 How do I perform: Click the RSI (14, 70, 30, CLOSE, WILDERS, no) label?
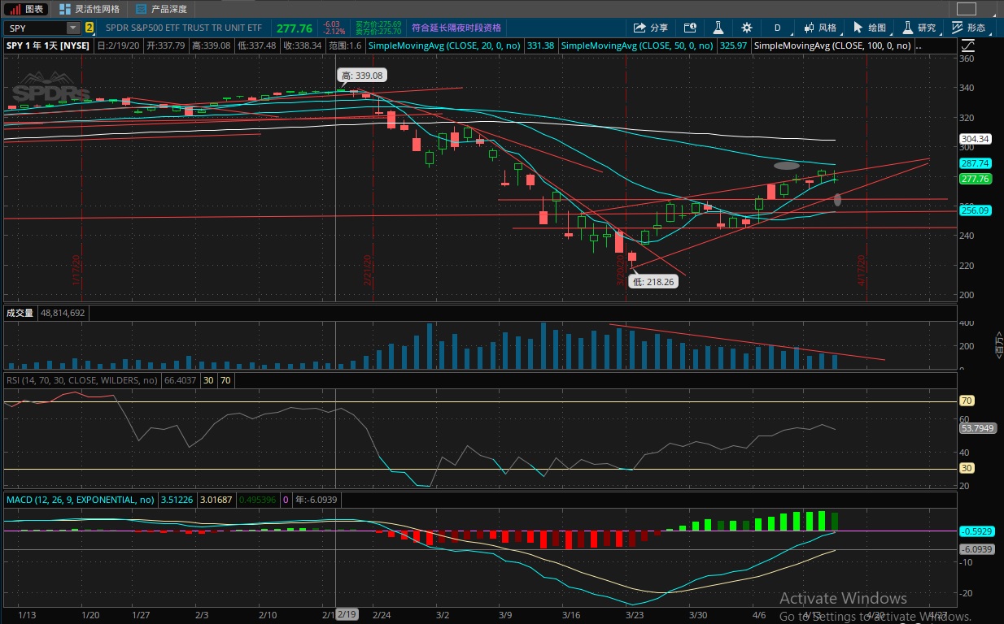tap(81, 379)
